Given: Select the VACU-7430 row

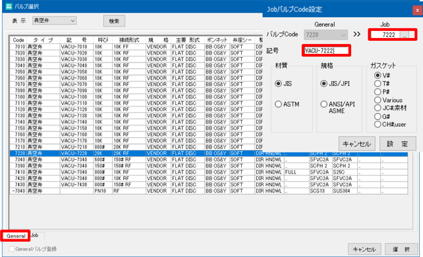Looking at the screenshot, I should tap(209, 185).
